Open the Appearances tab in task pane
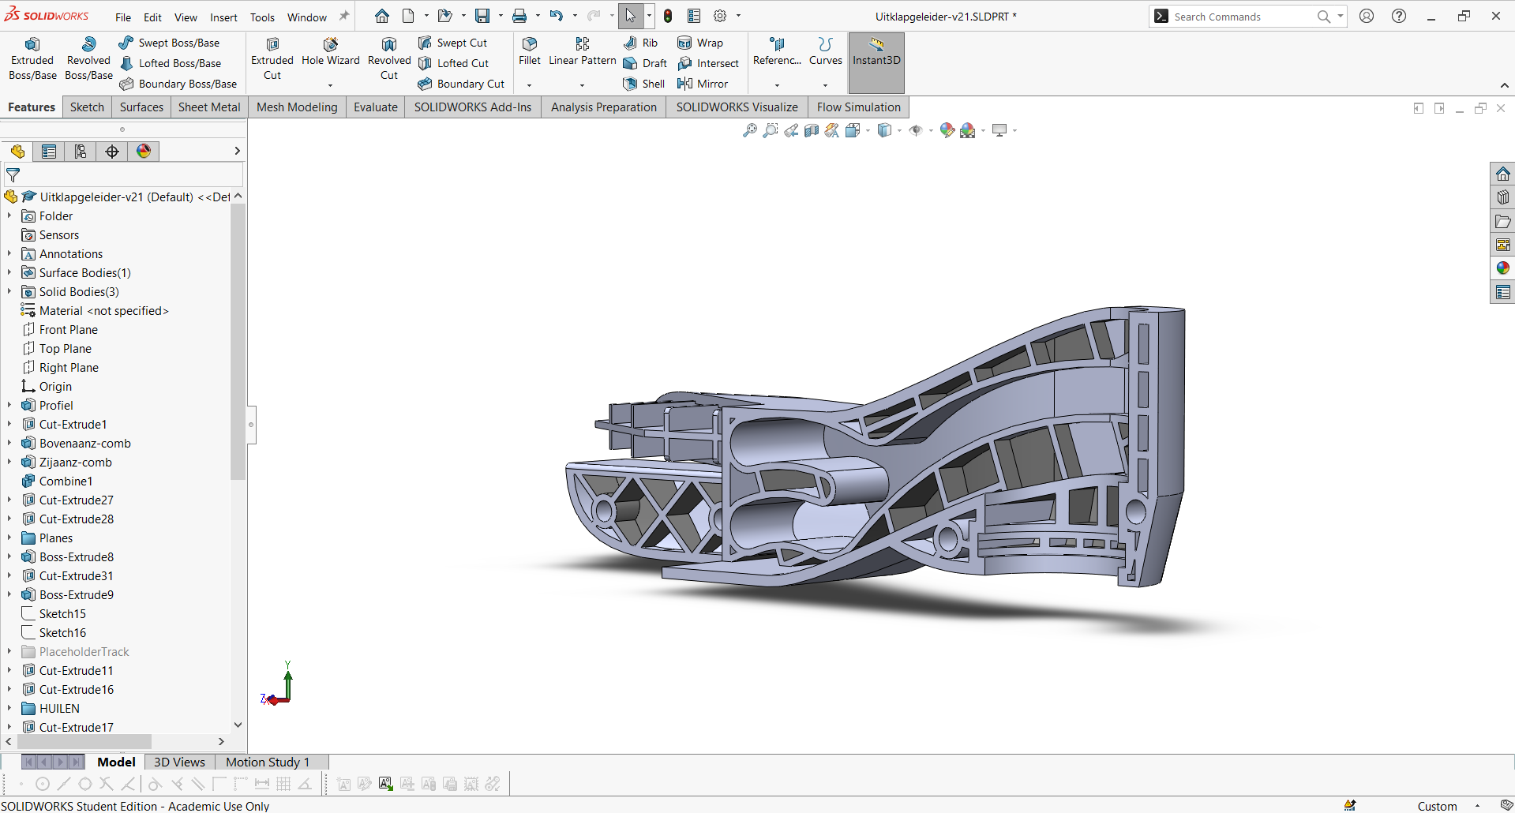 1502,268
